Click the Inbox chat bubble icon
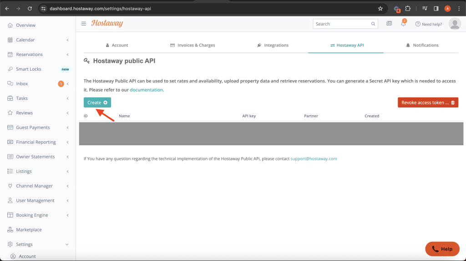Image resolution: width=466 pixels, height=261 pixels. (10, 84)
